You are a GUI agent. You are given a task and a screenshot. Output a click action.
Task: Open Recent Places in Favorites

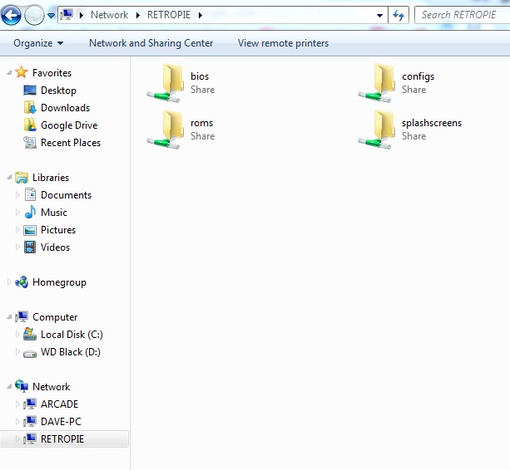pos(71,143)
